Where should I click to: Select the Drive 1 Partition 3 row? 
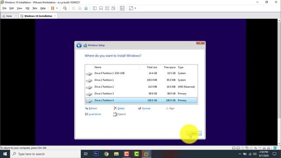click(141, 93)
